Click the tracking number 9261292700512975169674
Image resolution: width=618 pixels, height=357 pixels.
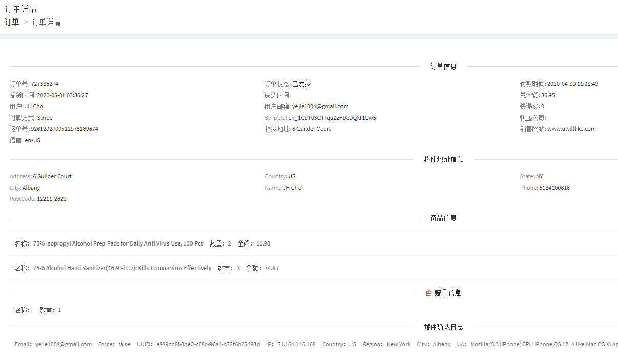pyautogui.click(x=65, y=129)
